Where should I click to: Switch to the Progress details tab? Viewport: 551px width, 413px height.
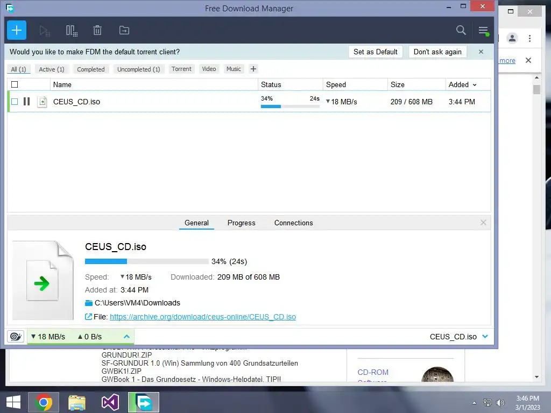click(x=242, y=223)
